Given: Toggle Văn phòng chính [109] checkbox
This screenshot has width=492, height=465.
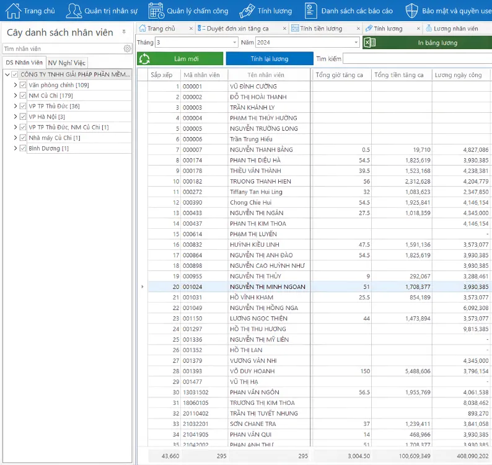Looking at the screenshot, I should [22, 85].
